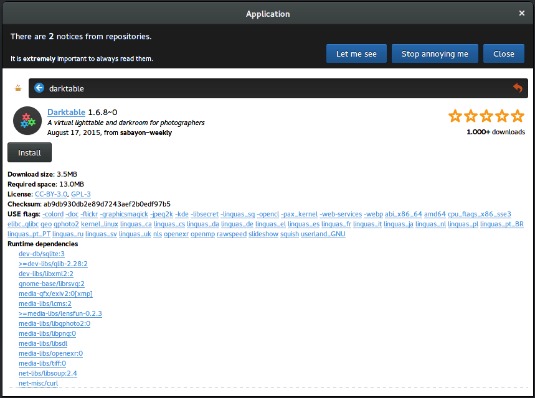Click the -flickr USE flag
Image resolution: width=535 pixels, height=398 pixels.
(x=90, y=215)
